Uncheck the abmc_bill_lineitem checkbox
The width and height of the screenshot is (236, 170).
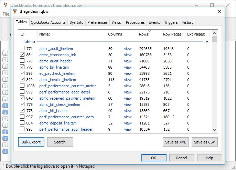[x=22, y=67]
